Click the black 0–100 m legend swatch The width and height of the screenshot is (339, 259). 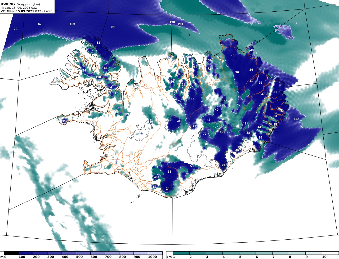coord(11,253)
